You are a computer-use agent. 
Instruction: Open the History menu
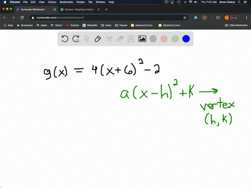pos(52,2)
